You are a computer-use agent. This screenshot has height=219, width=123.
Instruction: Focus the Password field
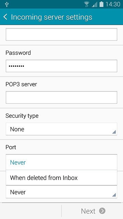[61, 66]
